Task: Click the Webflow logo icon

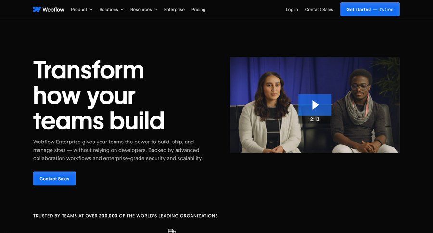Action: coord(37,10)
